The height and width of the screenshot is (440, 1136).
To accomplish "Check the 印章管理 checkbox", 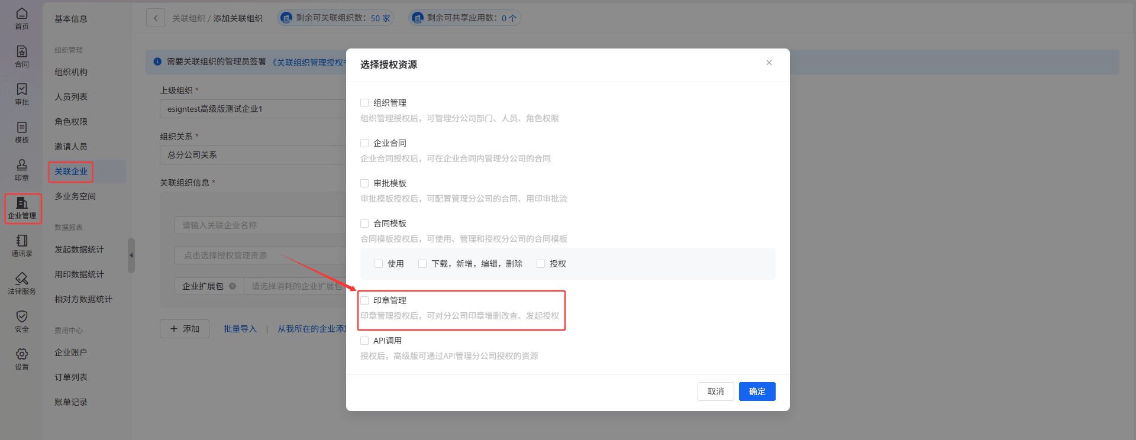I will pos(364,300).
